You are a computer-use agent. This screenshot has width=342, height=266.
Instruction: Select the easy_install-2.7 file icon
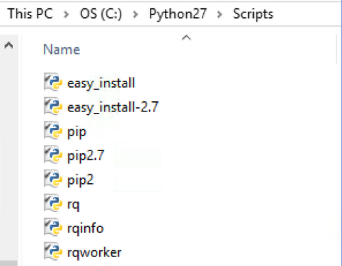pyautogui.click(x=53, y=107)
